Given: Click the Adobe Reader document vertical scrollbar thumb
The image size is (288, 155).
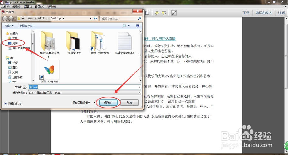Looking at the screenshot, I should click(x=286, y=56).
